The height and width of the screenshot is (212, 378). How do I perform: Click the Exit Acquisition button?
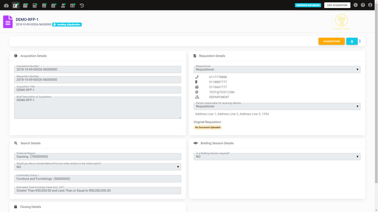pos(337,5)
